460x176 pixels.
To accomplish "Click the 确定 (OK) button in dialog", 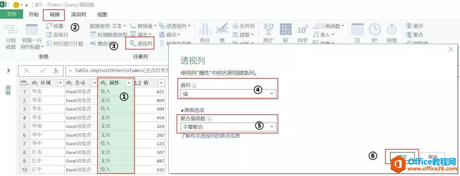I will (402, 157).
